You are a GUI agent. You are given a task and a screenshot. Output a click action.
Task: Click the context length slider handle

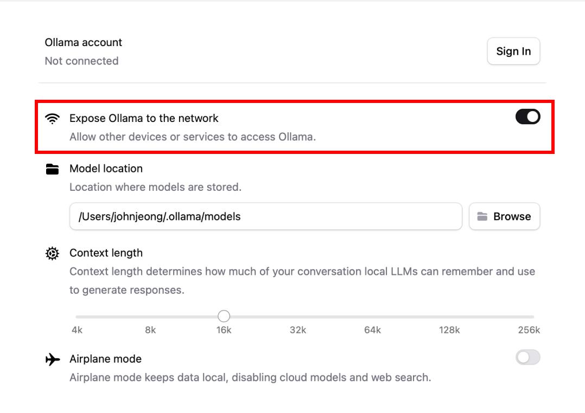click(224, 316)
